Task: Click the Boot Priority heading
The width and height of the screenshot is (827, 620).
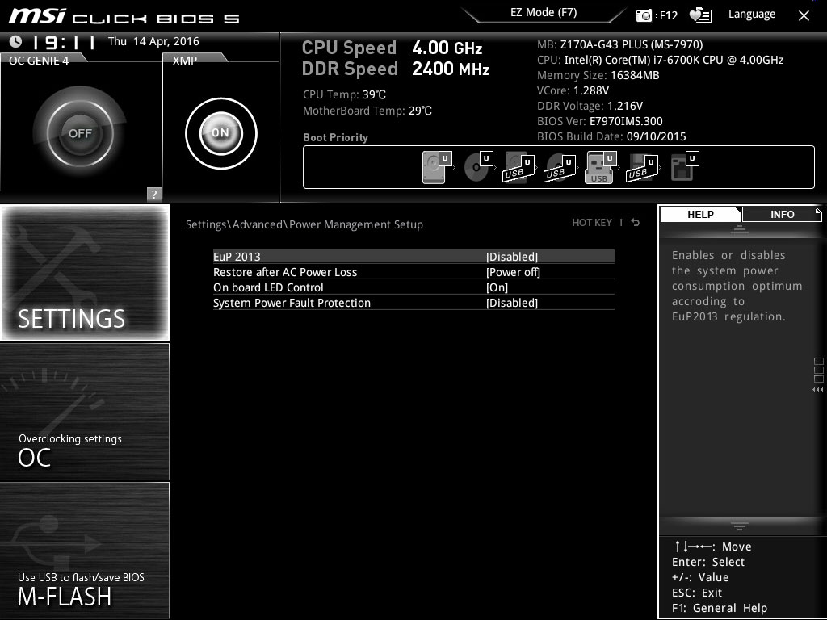Action: [x=335, y=137]
